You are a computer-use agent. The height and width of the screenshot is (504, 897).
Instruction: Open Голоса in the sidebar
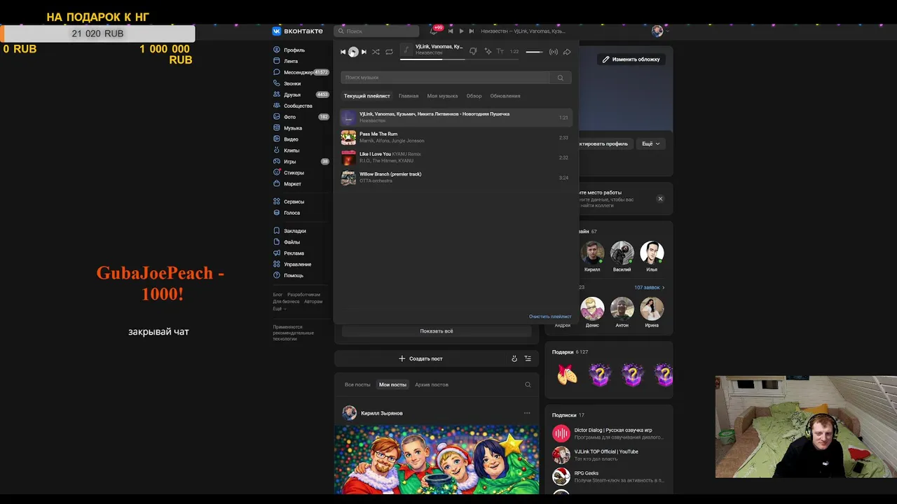(x=287, y=213)
